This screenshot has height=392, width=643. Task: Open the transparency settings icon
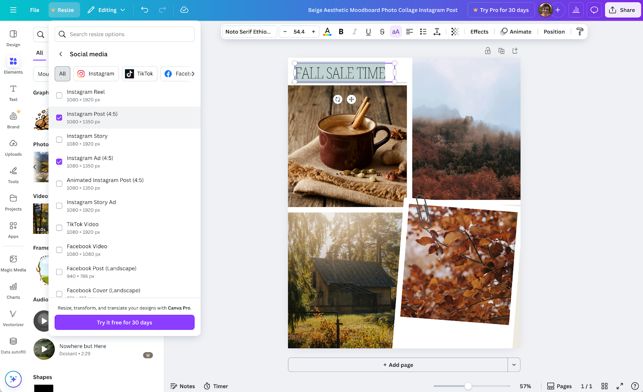[455, 31]
